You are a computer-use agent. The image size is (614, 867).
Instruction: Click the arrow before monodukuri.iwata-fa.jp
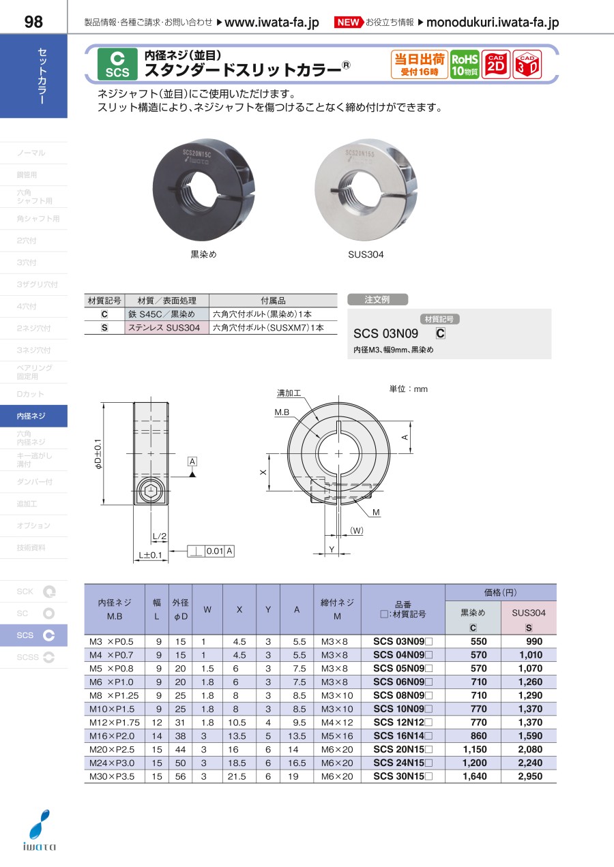point(420,22)
